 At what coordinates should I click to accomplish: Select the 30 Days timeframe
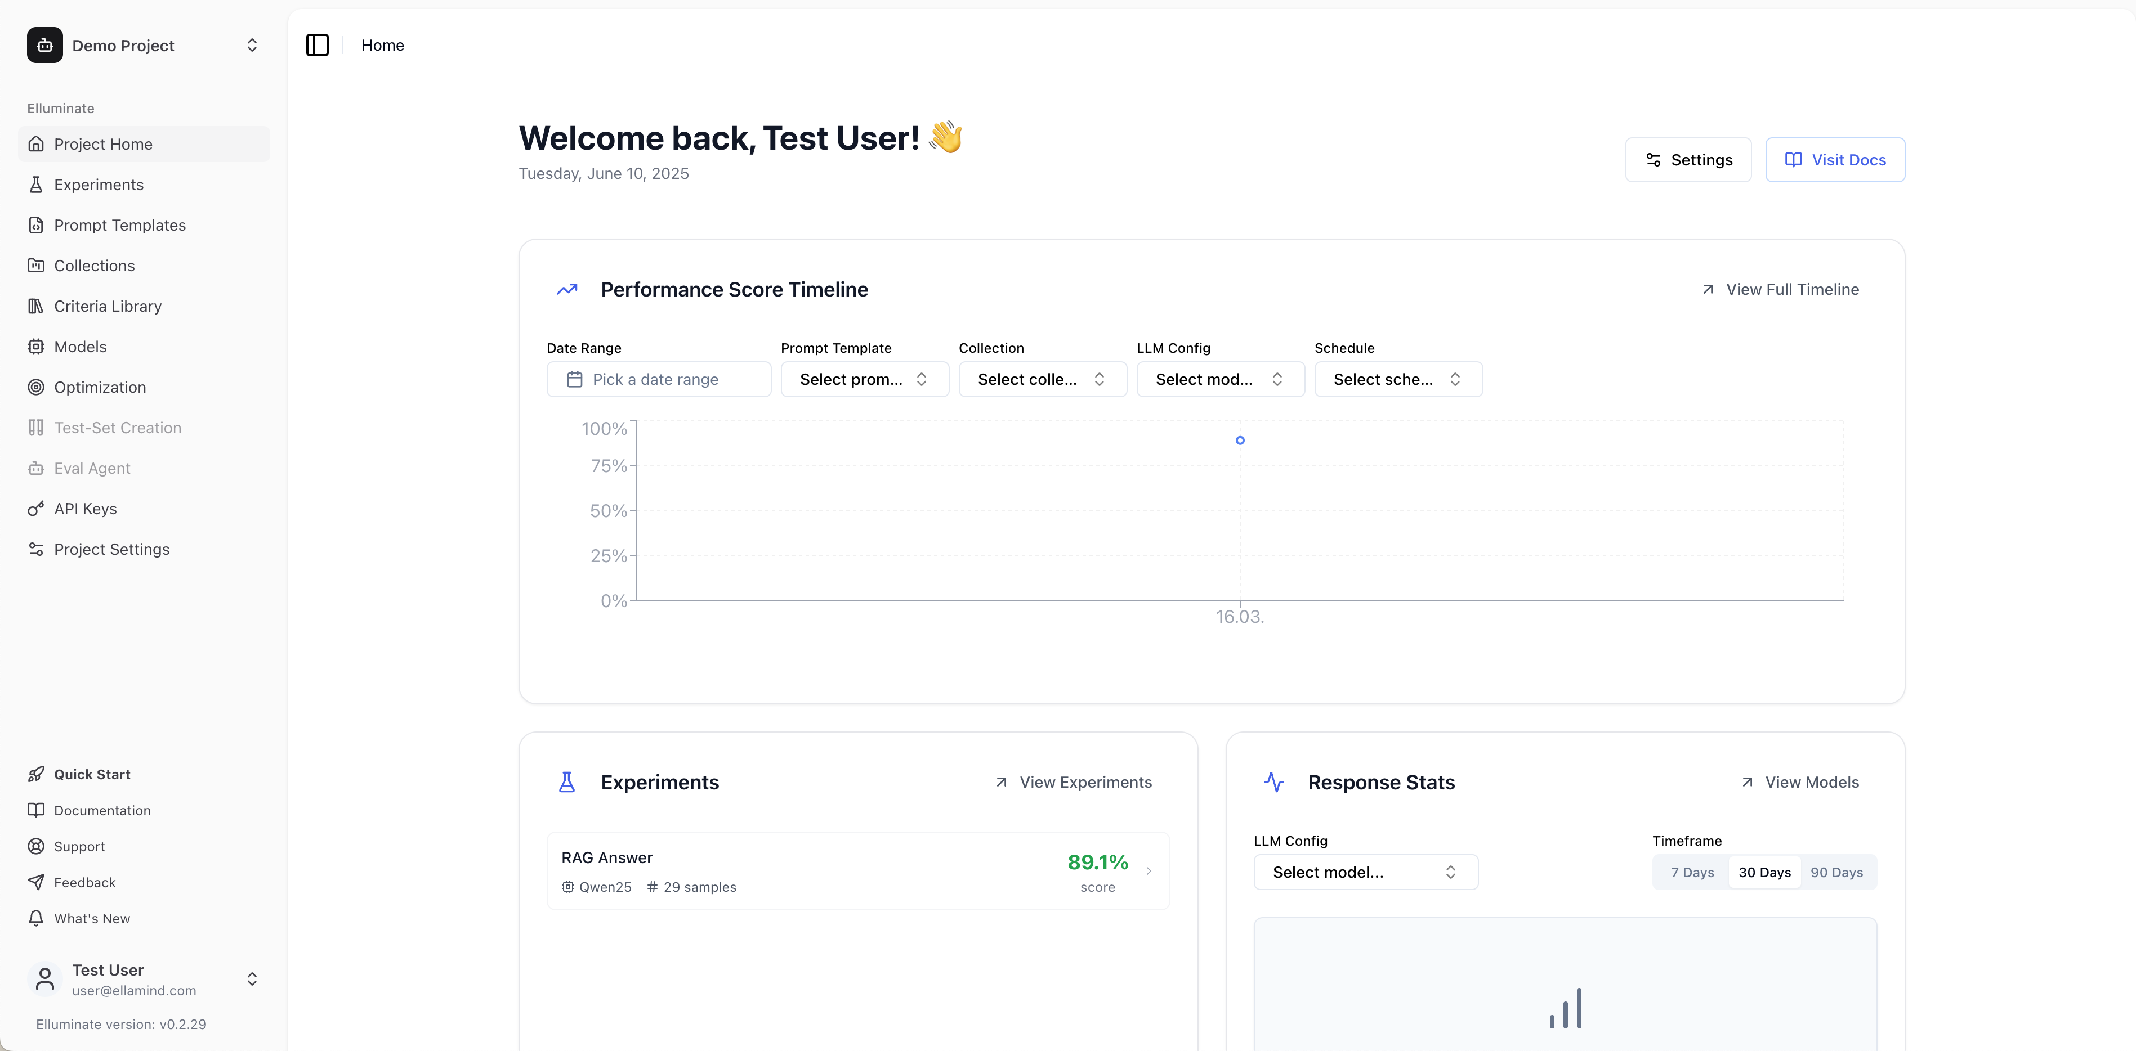pyautogui.click(x=1764, y=872)
